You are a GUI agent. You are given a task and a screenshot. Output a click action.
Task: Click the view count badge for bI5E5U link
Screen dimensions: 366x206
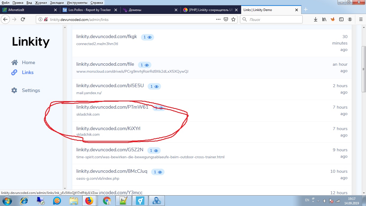(154, 86)
